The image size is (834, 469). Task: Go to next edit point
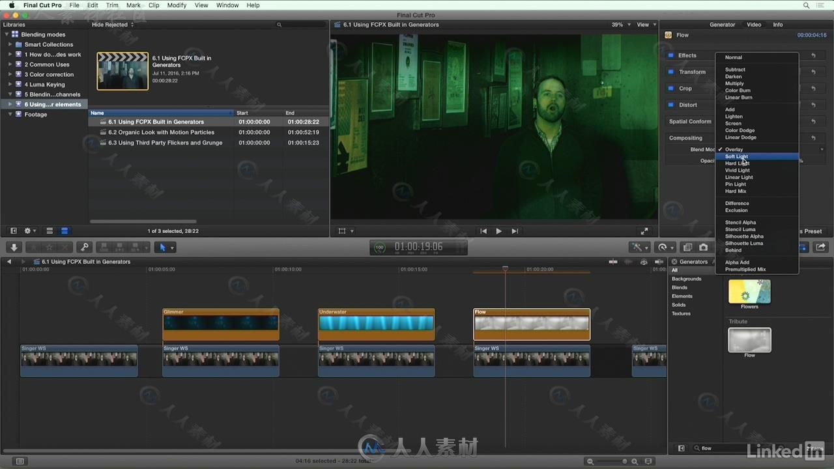click(x=514, y=231)
